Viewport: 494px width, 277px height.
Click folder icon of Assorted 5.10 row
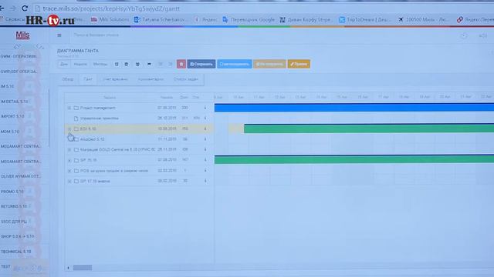coord(76,139)
